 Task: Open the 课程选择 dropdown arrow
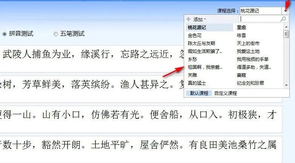click(286, 11)
